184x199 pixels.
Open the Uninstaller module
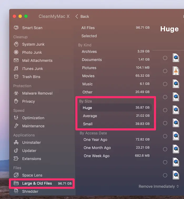tap(31, 143)
